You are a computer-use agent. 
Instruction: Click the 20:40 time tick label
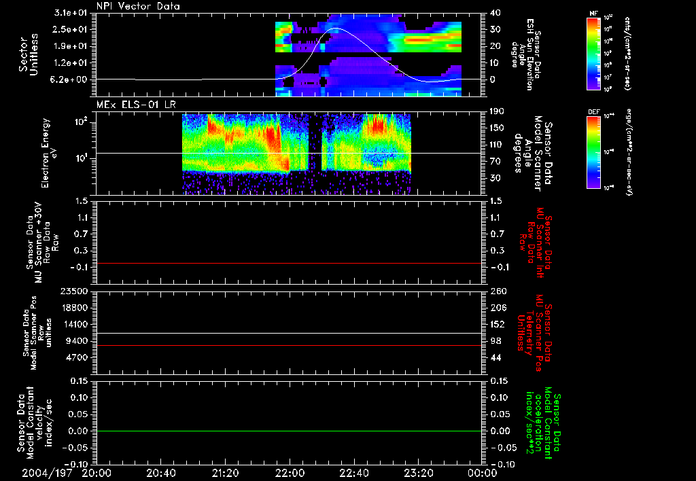point(160,474)
